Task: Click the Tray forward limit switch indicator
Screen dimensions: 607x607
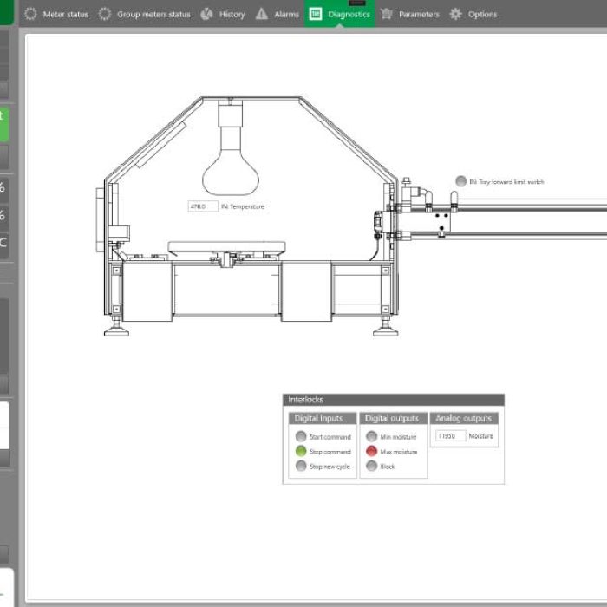Action: [460, 181]
